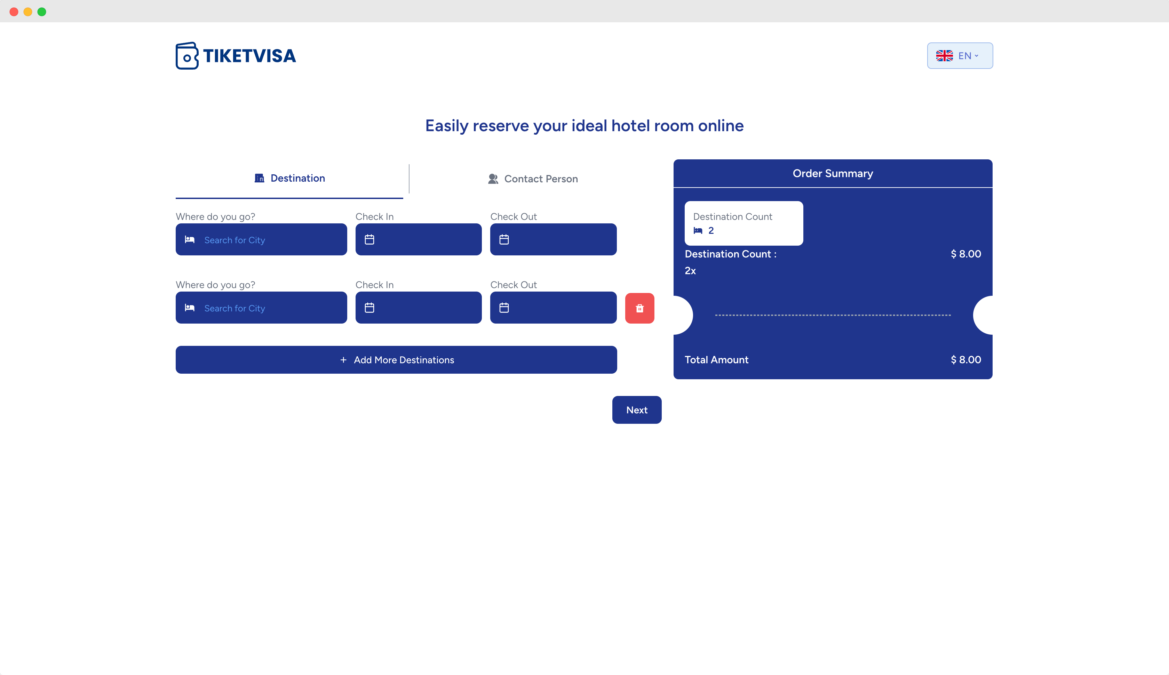Click calendar icon in second Check In field
The width and height of the screenshot is (1169, 675).
coord(369,308)
